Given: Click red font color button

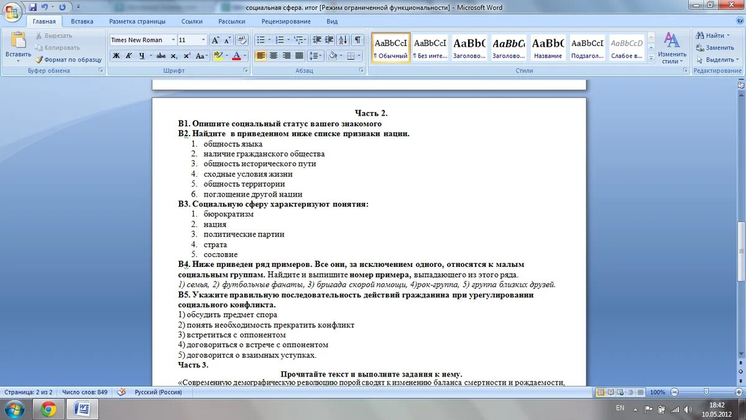Looking at the screenshot, I should click(x=236, y=56).
